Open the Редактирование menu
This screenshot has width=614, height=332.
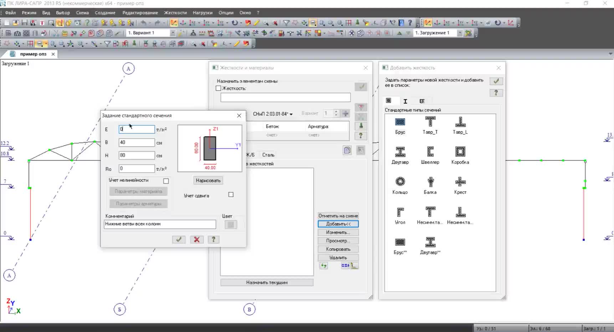pyautogui.click(x=140, y=13)
